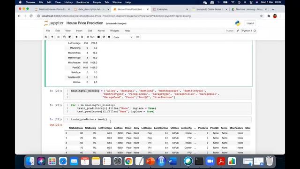Go back in browser history

click(x=19, y=16)
